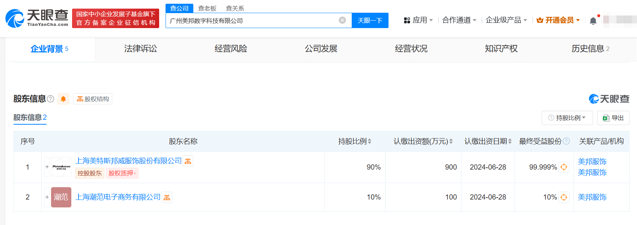Click equity chart icon beside 上海美特斯邦威

[x=188, y=161]
